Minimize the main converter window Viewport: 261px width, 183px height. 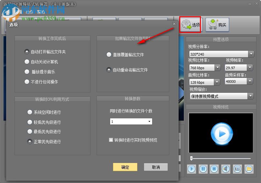(250, 4)
